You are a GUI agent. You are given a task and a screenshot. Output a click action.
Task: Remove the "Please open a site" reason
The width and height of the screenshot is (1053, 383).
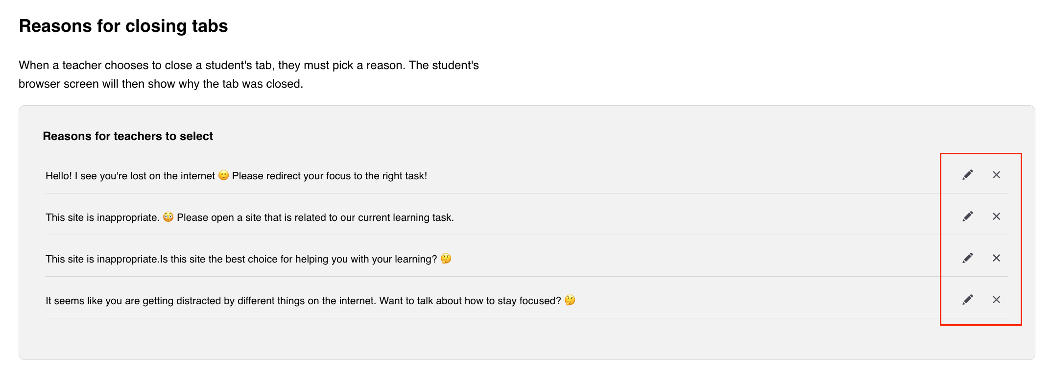pos(996,216)
